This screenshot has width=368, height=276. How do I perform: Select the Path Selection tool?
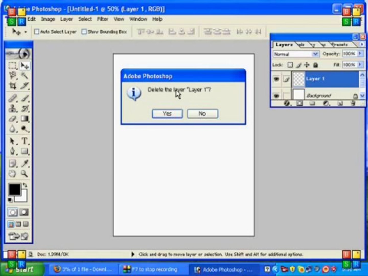(13, 141)
